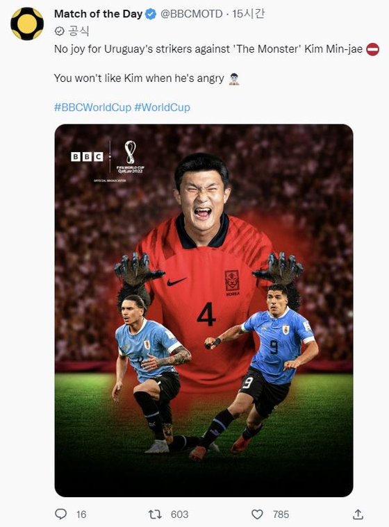Open the #WorldCup hashtag

pyautogui.click(x=162, y=107)
